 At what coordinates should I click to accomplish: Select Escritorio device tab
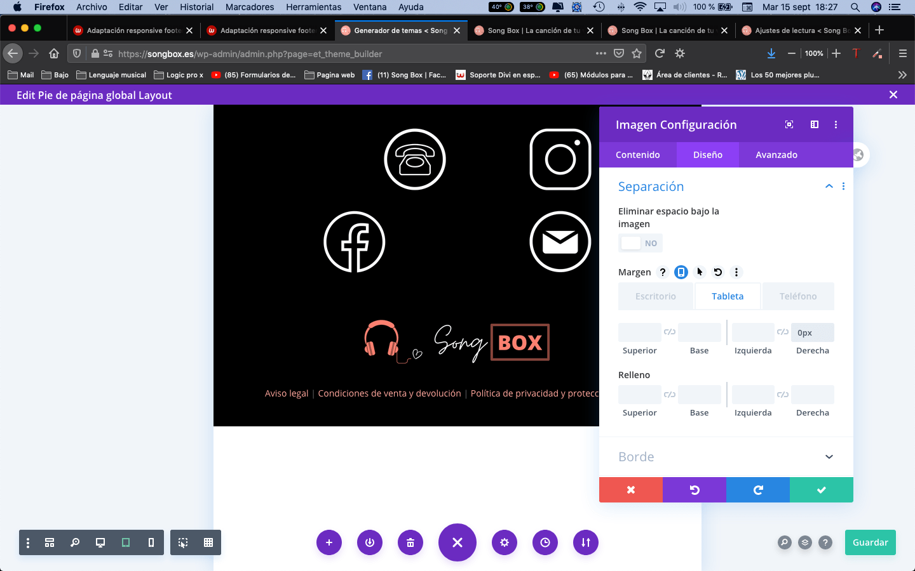pos(656,296)
